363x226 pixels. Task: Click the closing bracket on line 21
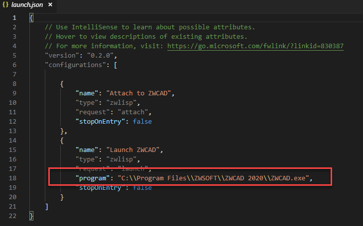[x=46, y=206]
